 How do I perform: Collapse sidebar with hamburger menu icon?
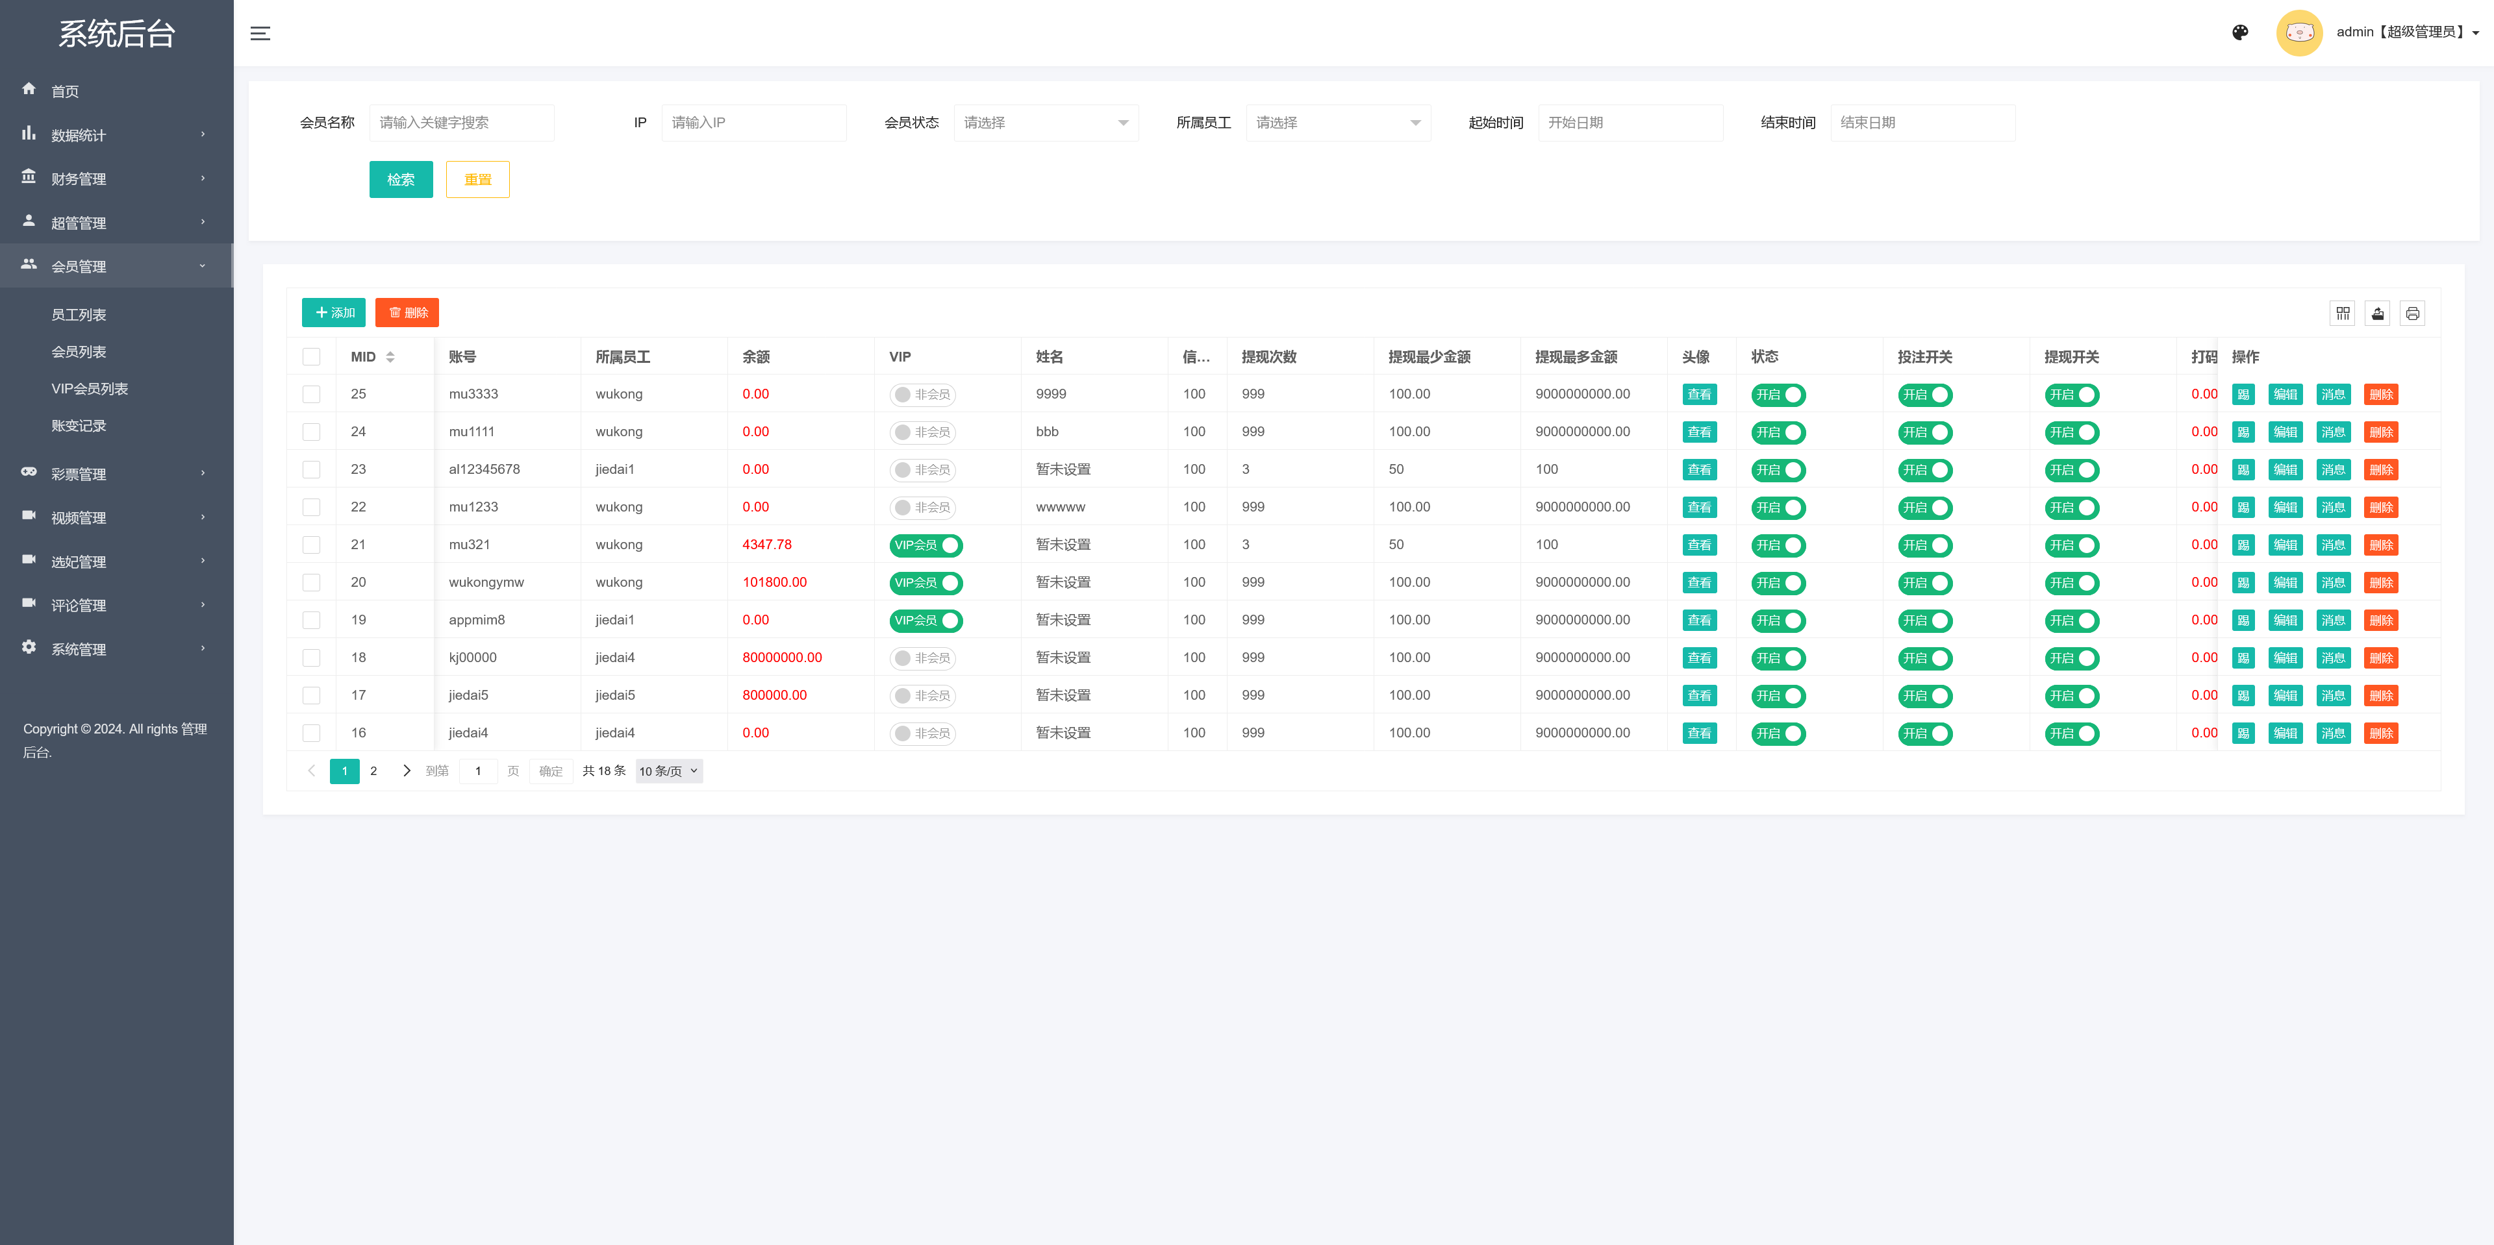pos(260,33)
